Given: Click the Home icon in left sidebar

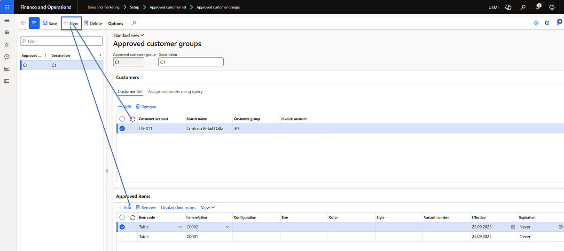Looking at the screenshot, I should pos(7,32).
